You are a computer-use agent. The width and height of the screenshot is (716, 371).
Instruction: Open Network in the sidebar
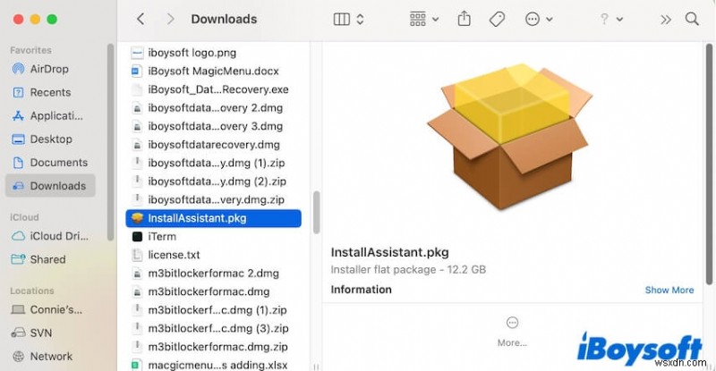(51, 356)
